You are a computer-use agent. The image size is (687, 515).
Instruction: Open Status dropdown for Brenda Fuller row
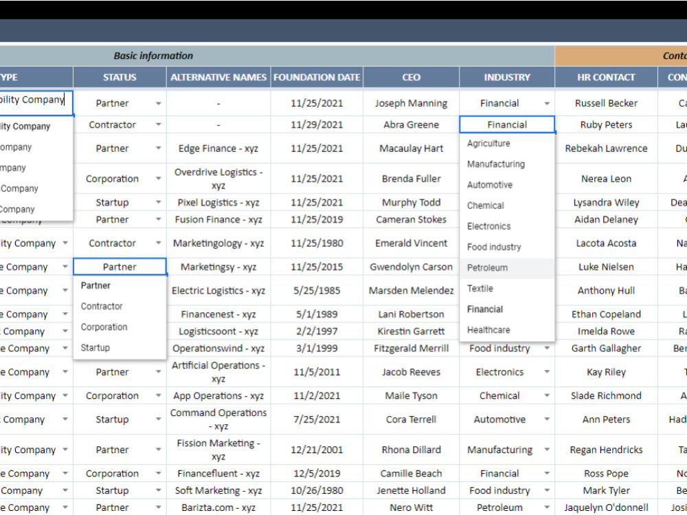coord(158,179)
